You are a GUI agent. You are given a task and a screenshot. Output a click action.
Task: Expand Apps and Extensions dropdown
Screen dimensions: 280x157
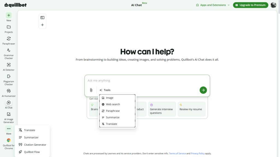(213, 5)
